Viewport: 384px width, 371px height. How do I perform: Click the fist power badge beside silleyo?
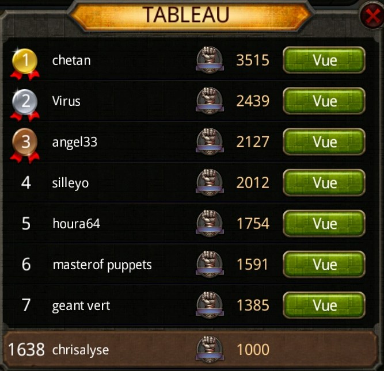tap(210, 182)
